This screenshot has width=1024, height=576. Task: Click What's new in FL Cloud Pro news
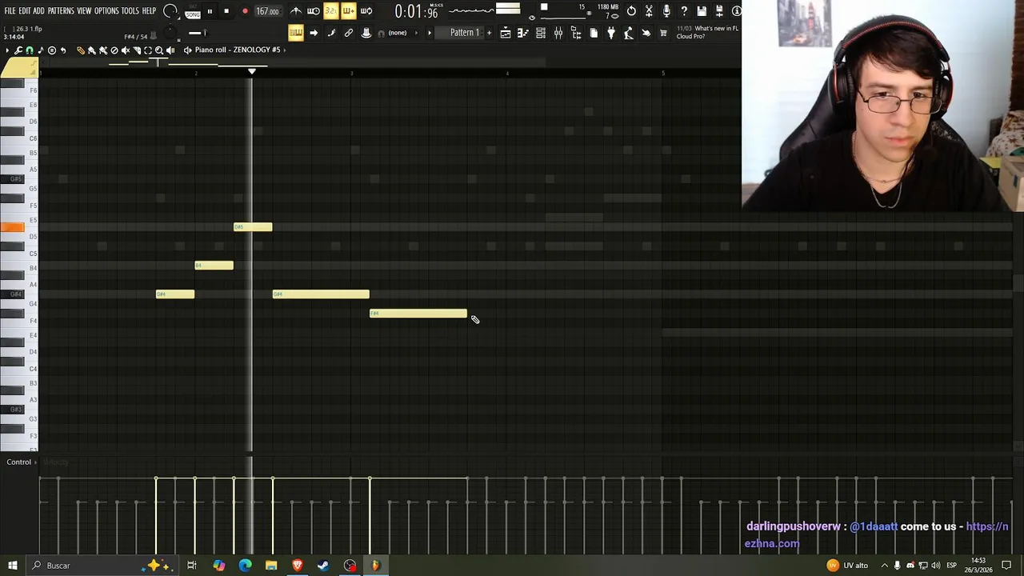coord(708,32)
